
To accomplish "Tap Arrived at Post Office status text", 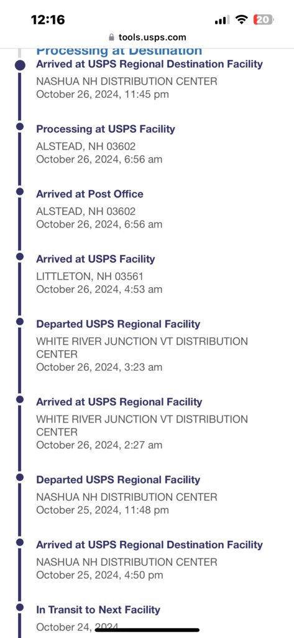I will tap(90, 194).
